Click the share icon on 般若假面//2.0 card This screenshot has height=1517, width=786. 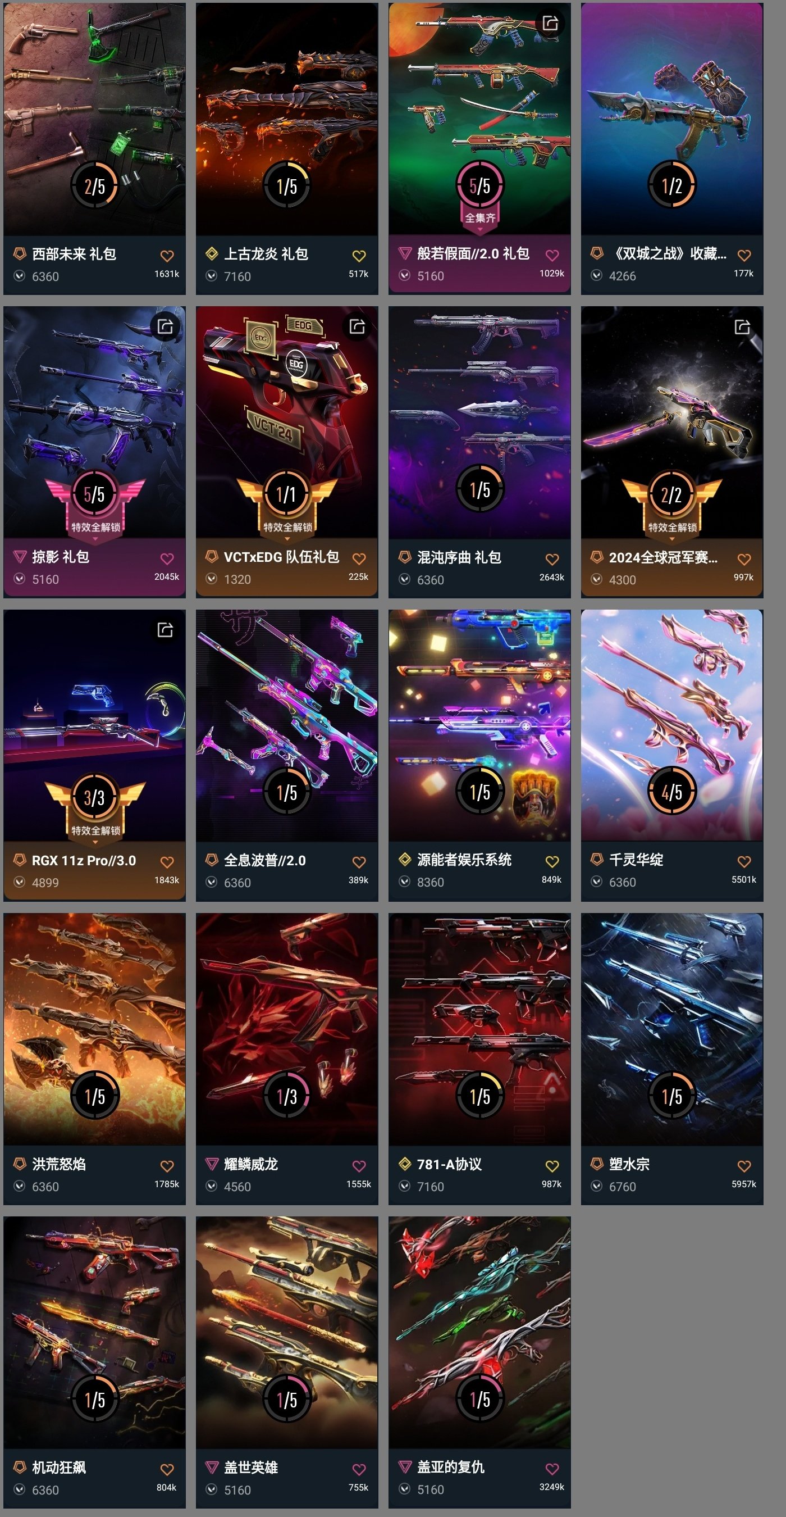point(550,23)
